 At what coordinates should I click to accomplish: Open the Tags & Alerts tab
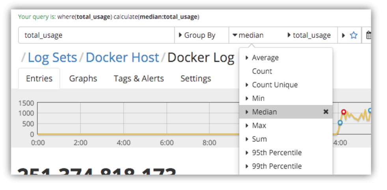pyautogui.click(x=139, y=78)
